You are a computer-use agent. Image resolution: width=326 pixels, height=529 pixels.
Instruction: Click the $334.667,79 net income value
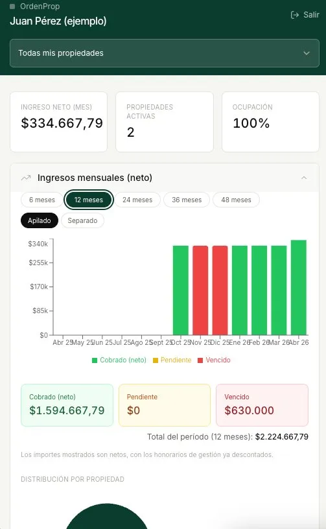62,123
